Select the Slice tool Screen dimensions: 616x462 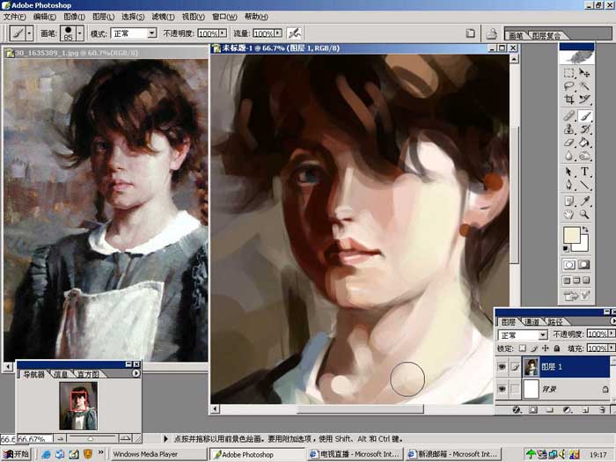584,99
